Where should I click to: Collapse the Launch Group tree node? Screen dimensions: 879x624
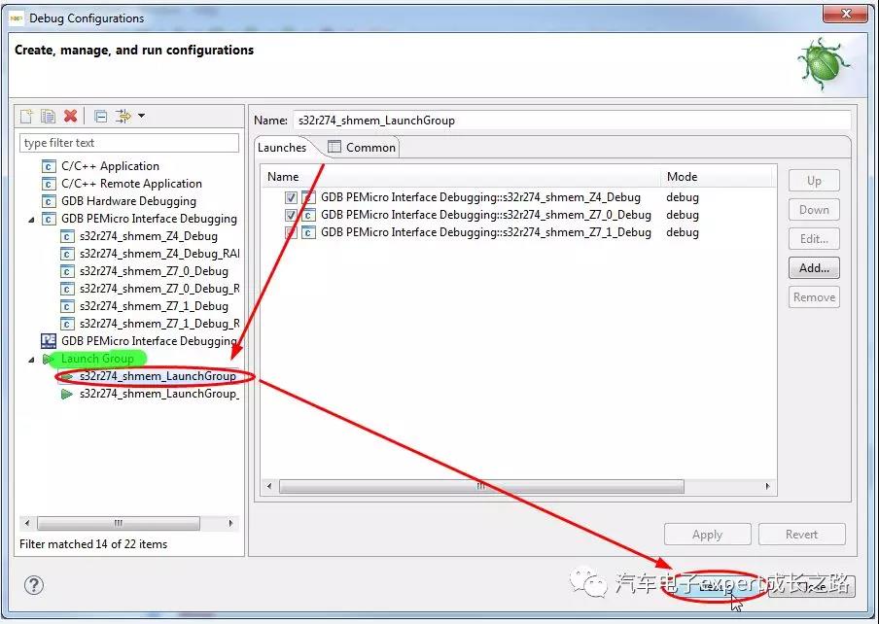[x=30, y=359]
